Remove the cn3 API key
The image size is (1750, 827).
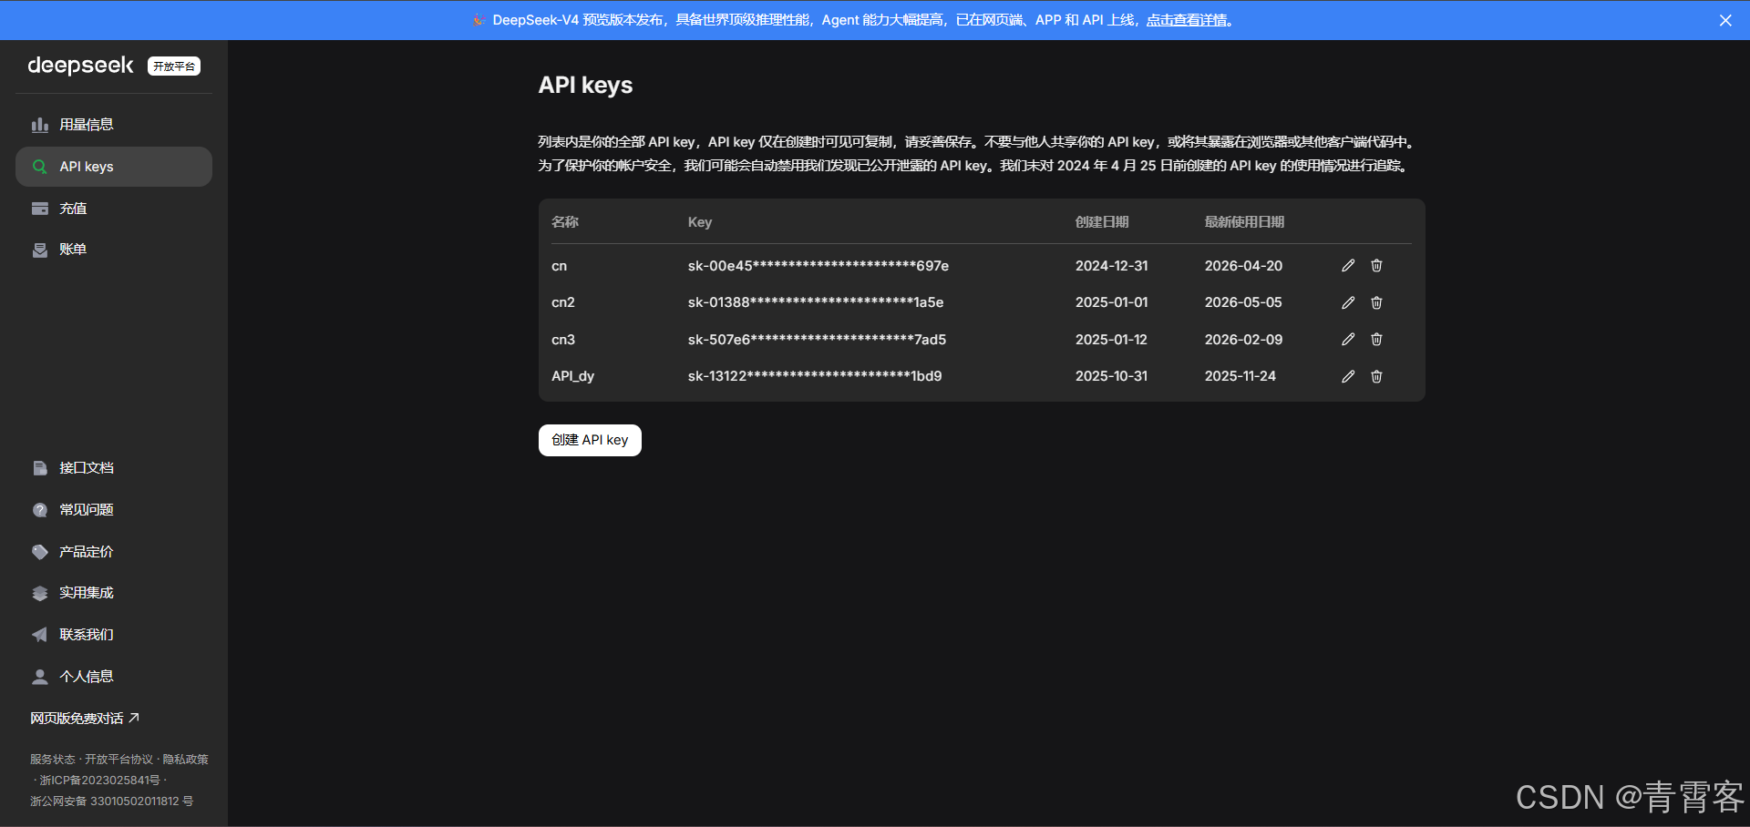coord(1376,340)
